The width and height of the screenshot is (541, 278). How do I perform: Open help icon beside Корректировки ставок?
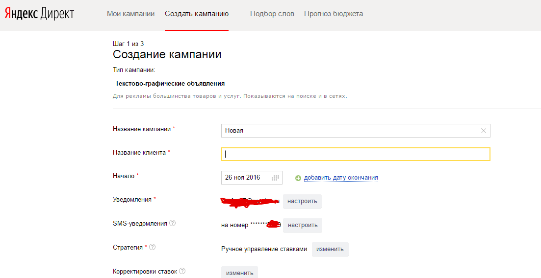[182, 271]
